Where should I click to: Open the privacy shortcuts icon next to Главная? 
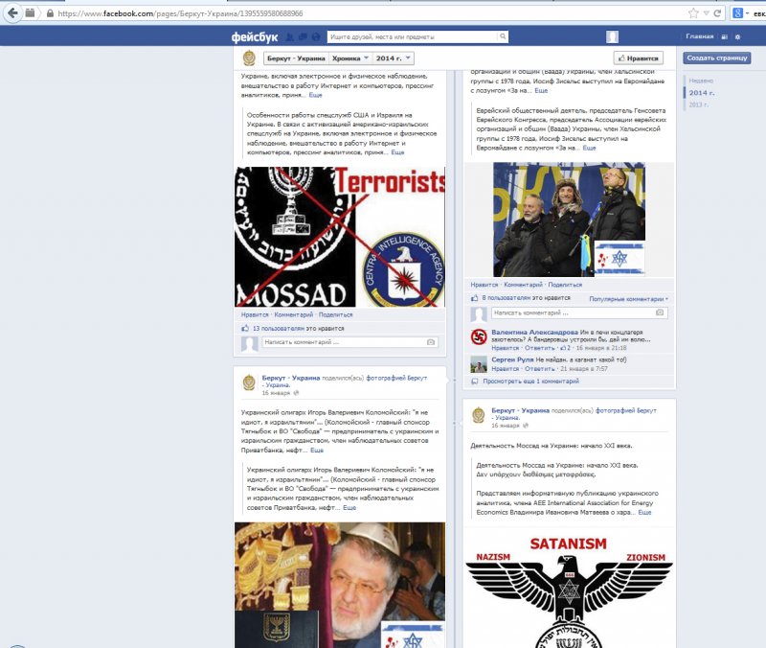[x=725, y=36]
